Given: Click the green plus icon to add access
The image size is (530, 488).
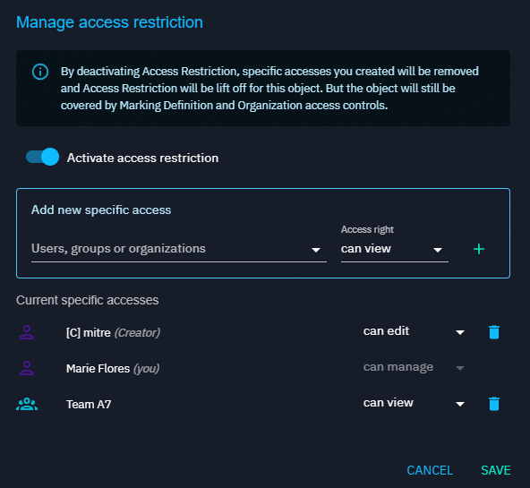Looking at the screenshot, I should click(x=479, y=249).
